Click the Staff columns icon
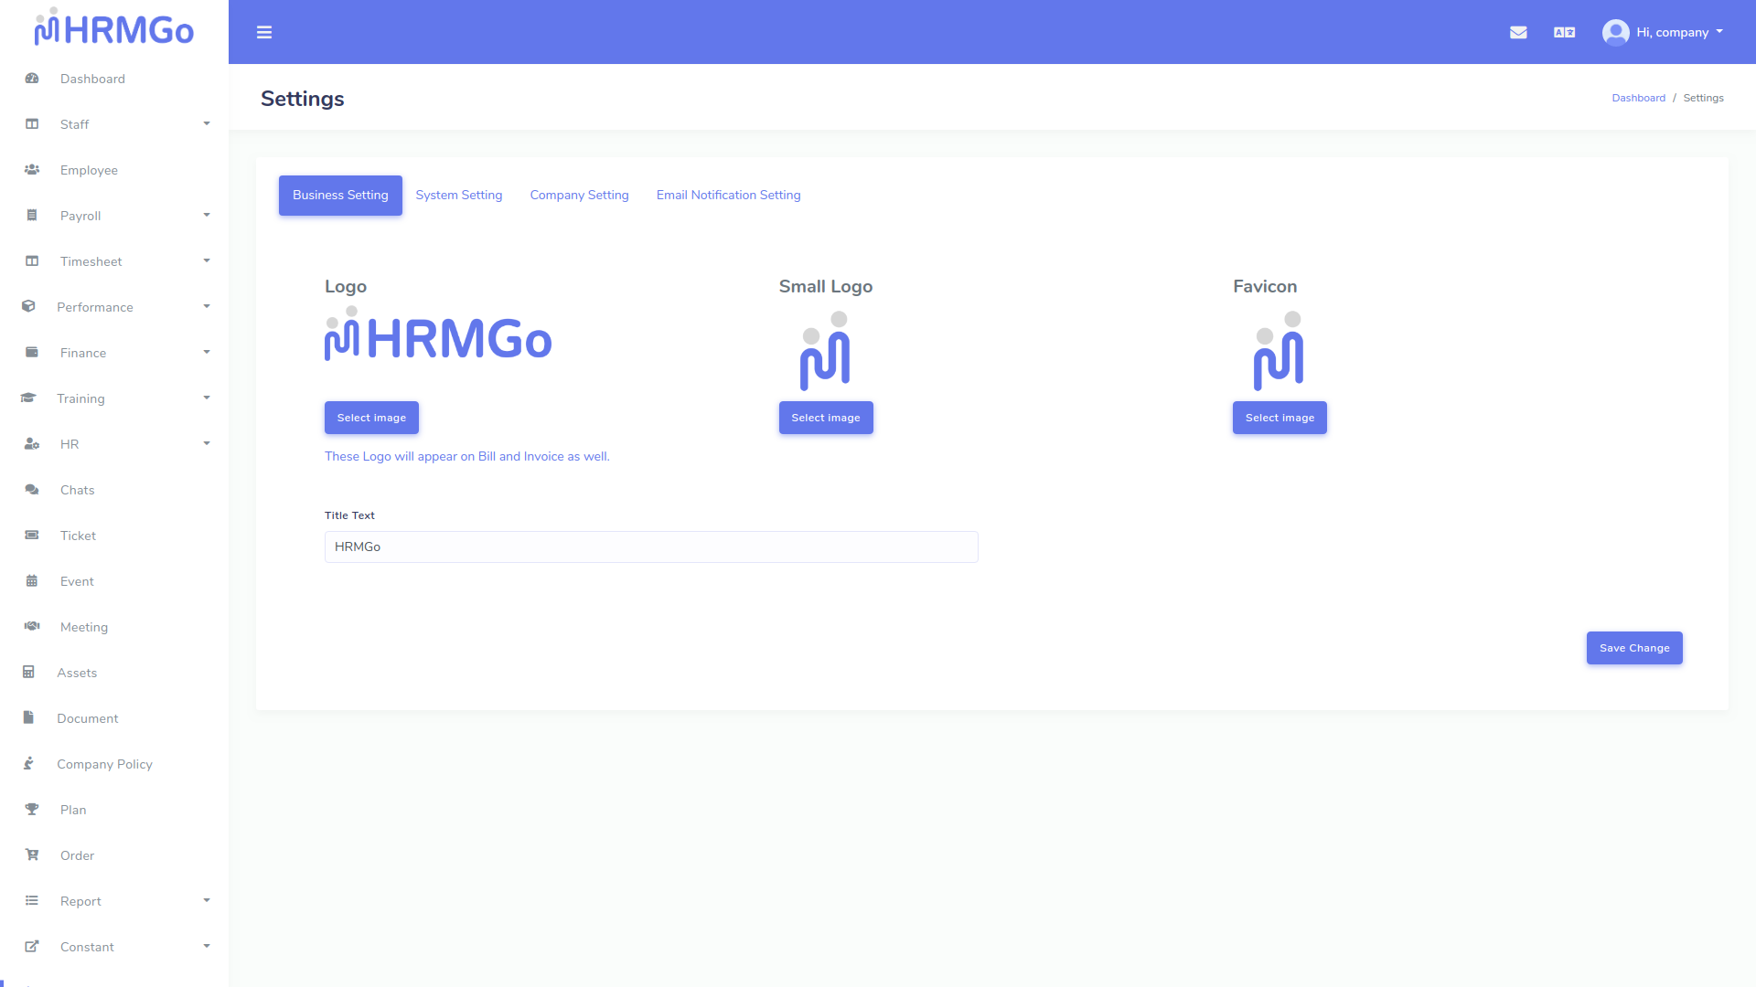This screenshot has height=987, width=1756. click(32, 124)
